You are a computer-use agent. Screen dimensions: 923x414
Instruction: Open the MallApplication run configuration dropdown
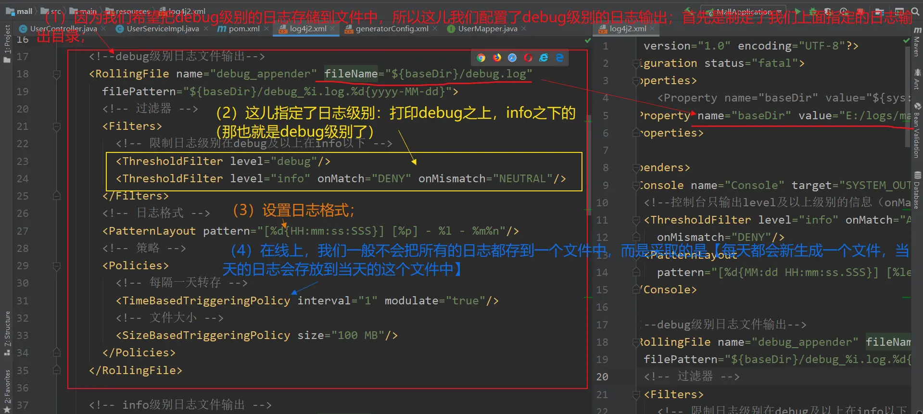pyautogui.click(x=743, y=12)
